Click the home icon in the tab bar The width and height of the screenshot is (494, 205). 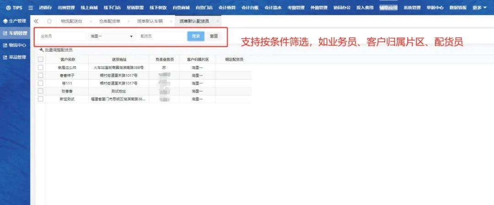click(x=49, y=21)
